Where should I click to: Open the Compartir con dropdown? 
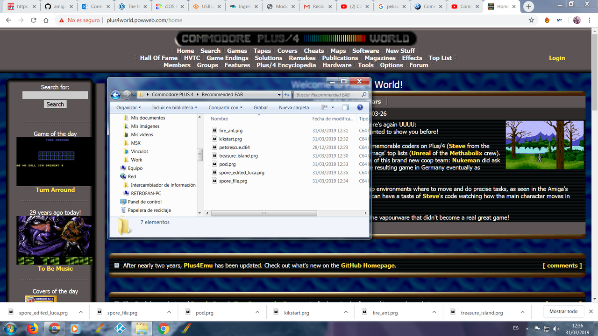pos(226,107)
